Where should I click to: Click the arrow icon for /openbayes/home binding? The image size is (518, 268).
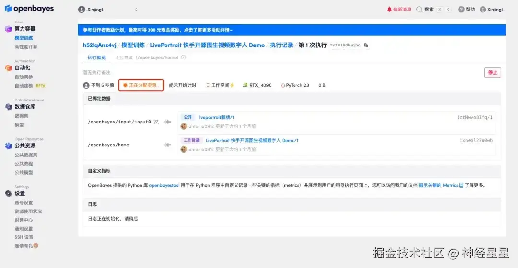click(x=167, y=145)
